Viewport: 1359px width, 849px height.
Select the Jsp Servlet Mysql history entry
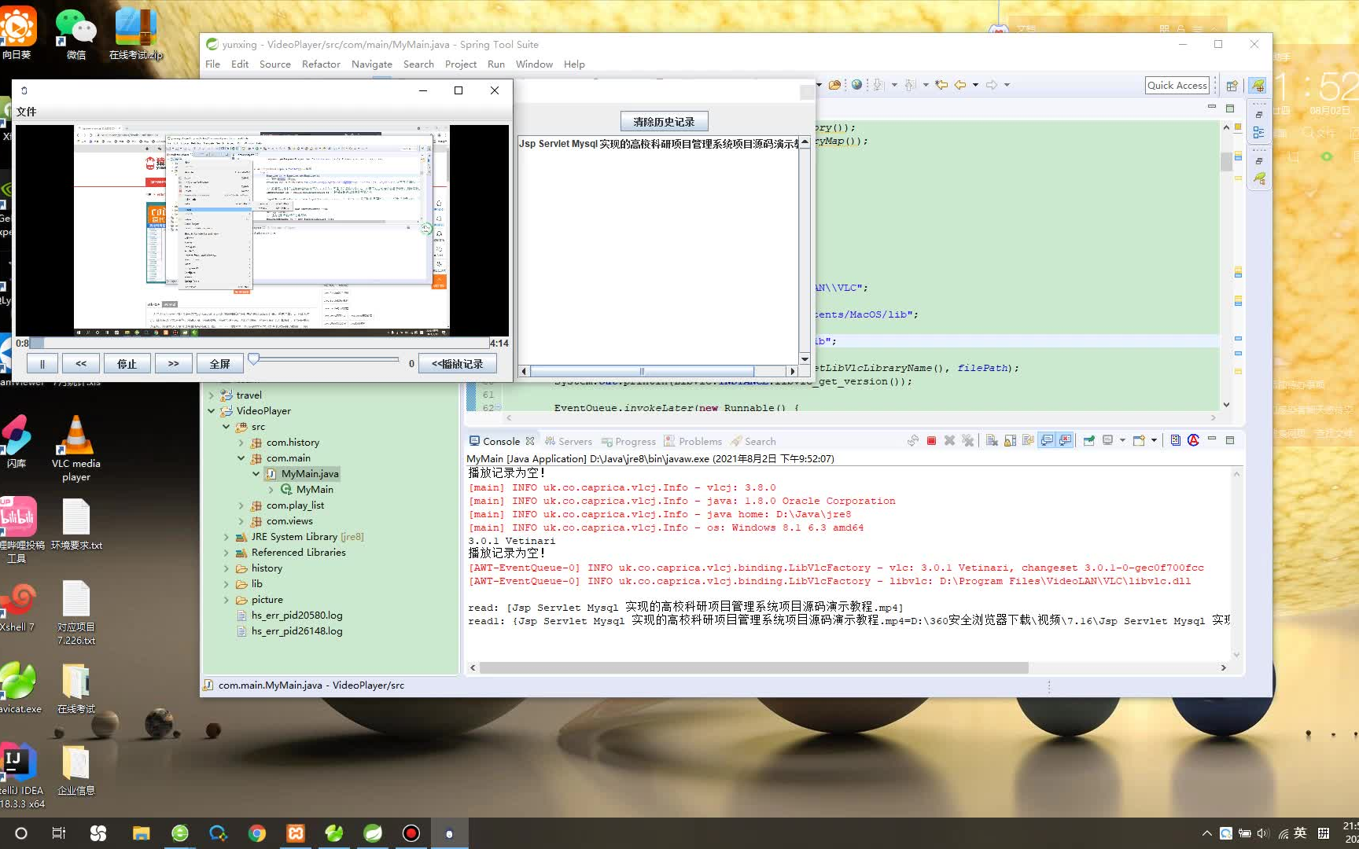tap(659, 144)
